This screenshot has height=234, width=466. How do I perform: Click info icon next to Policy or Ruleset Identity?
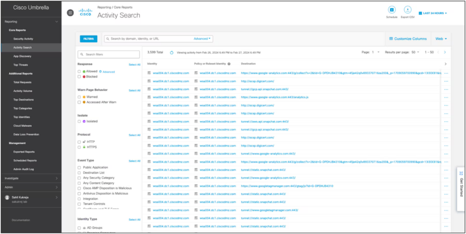(229, 64)
